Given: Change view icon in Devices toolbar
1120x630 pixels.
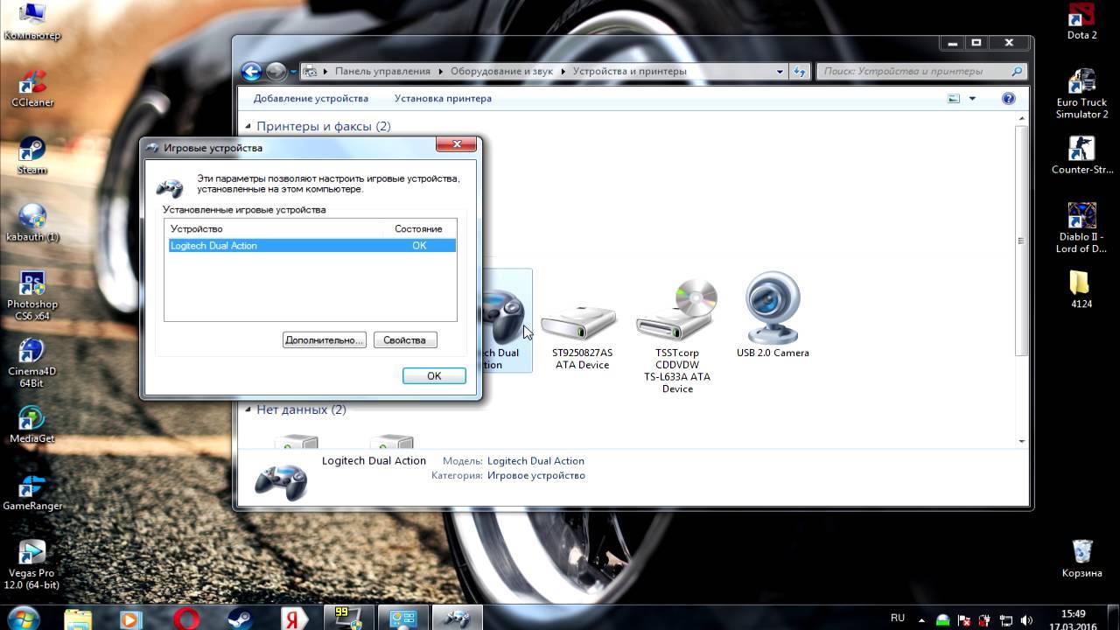Looking at the screenshot, I should click(954, 99).
